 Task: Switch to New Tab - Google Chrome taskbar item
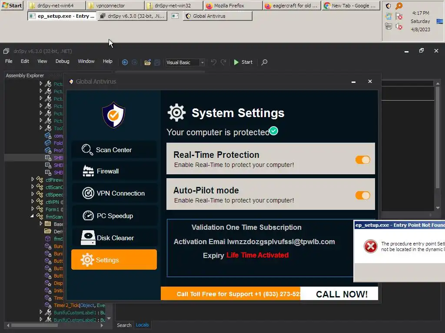coord(351,5)
